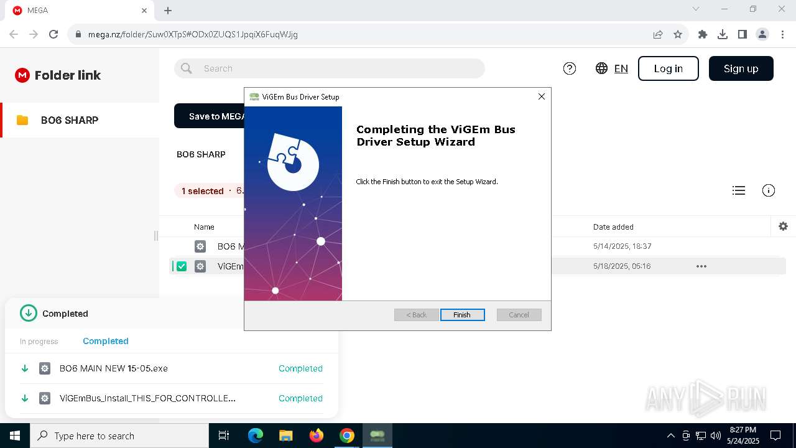Go back in browser history
The width and height of the screenshot is (796, 448).
tap(14, 34)
